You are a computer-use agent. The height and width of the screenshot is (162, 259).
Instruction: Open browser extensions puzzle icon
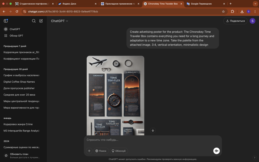(233, 12)
